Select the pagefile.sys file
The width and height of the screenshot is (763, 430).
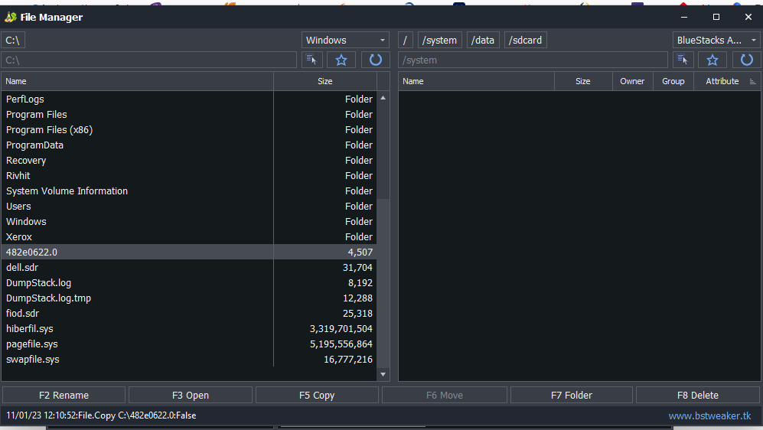click(x=189, y=344)
